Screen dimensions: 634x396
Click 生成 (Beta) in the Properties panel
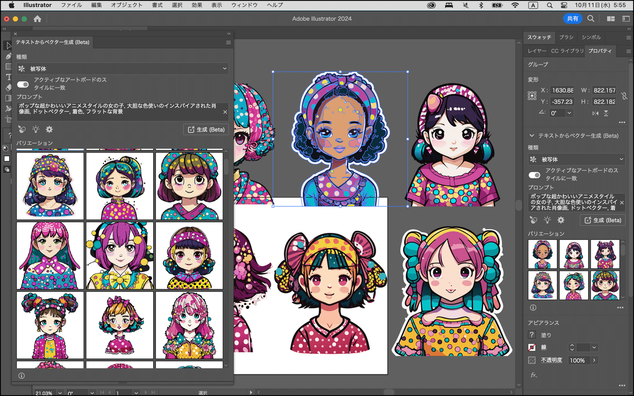(602, 220)
